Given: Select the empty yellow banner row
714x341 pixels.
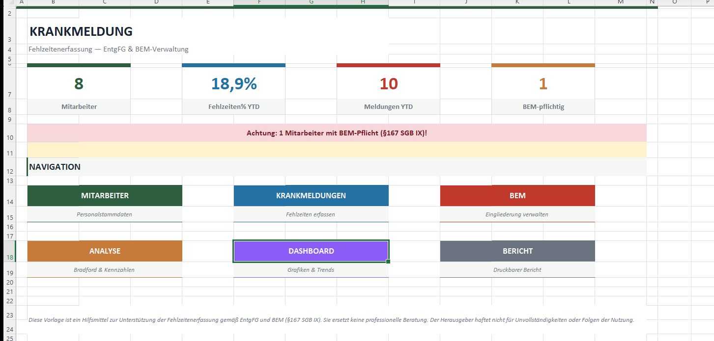Looking at the screenshot, I should click(x=337, y=150).
